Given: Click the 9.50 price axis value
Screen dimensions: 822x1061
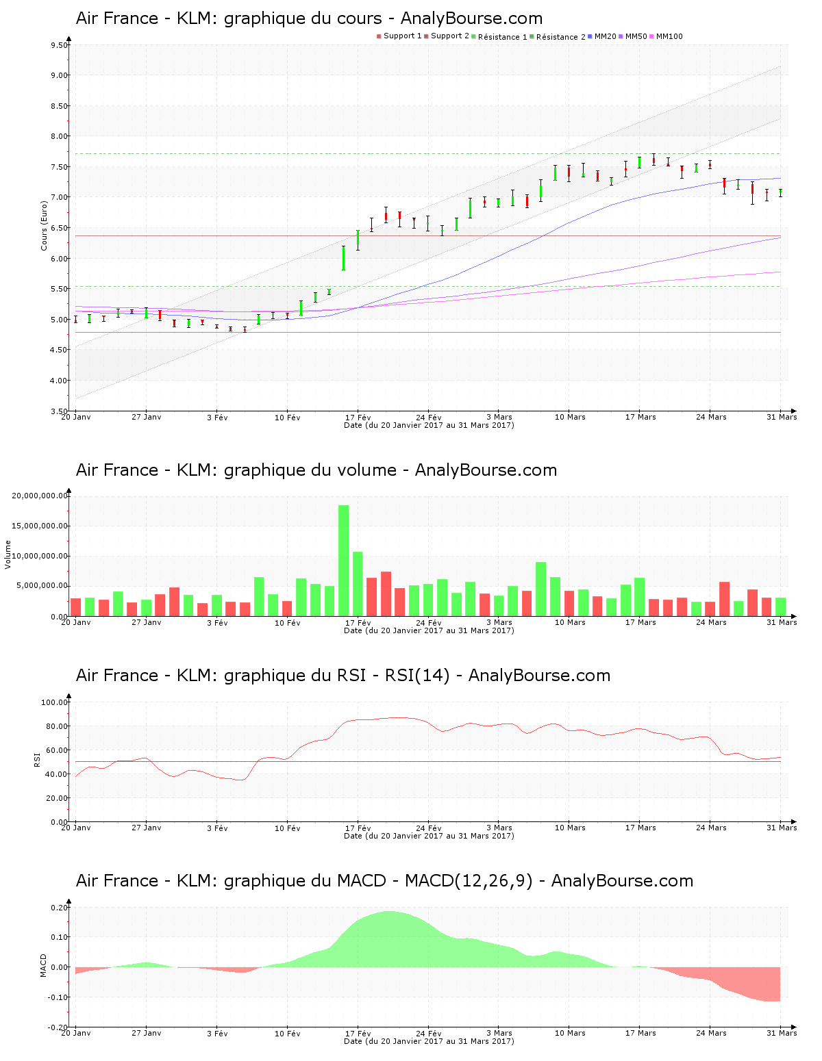Looking at the screenshot, I should 60,45.
